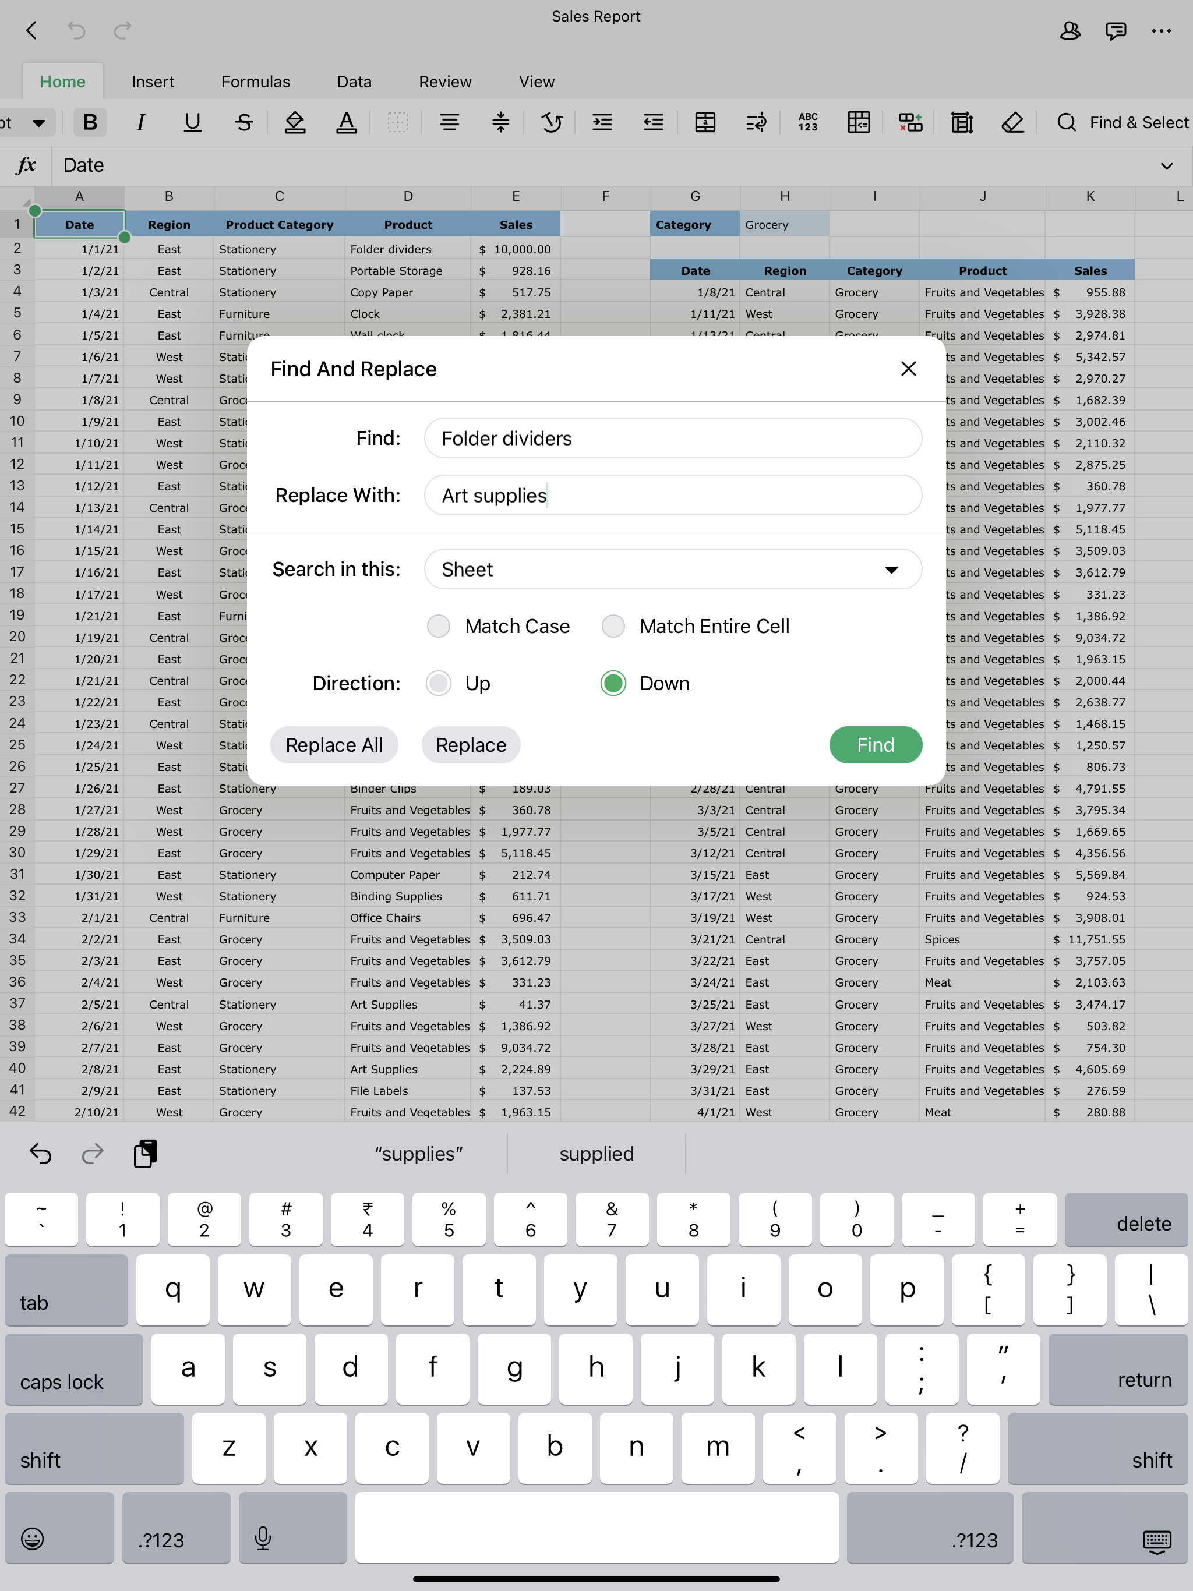The height and width of the screenshot is (1591, 1193).
Task: Open the fill color bucket tool
Action: point(295,122)
